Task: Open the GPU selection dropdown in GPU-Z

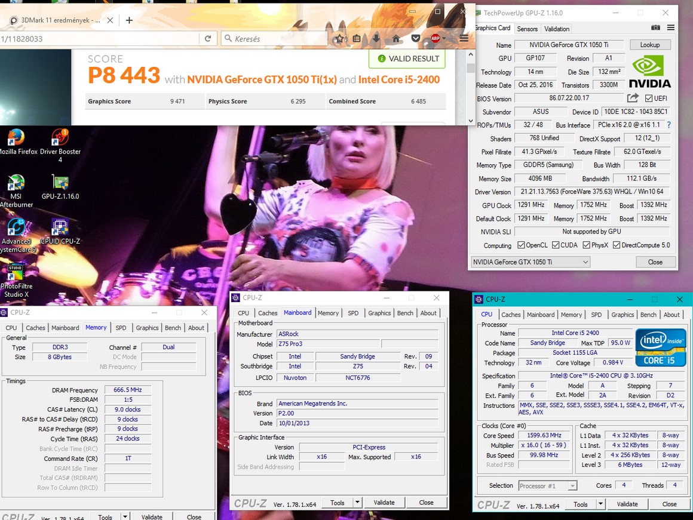Action: click(531, 262)
